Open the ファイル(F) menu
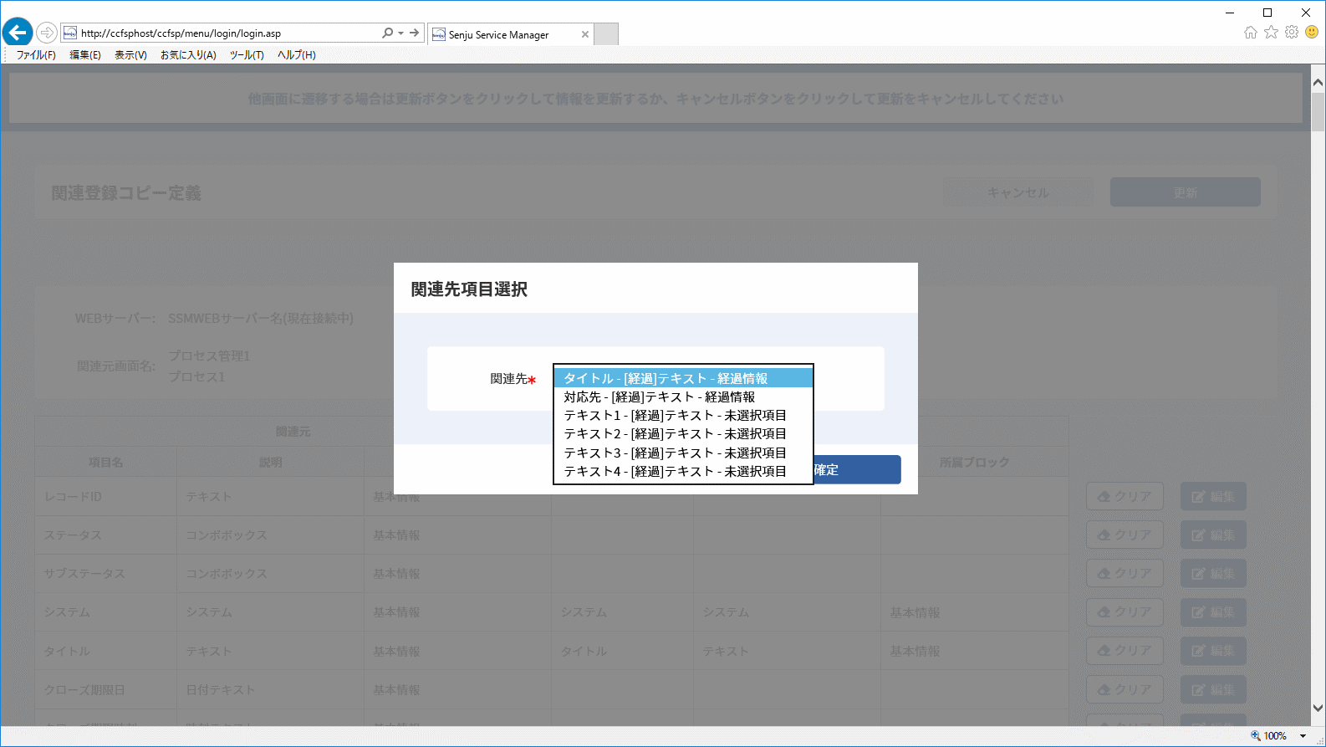Screen dimensions: 1326x747 coord(36,55)
